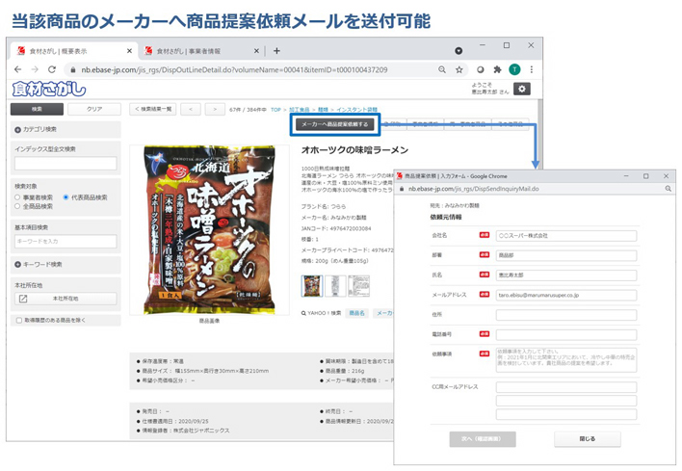
Task: Click the main ramen product image
Action: tap(209, 229)
